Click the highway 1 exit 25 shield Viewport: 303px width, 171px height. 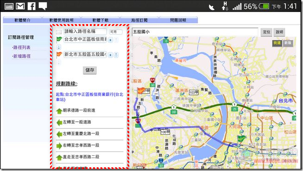click(x=234, y=107)
